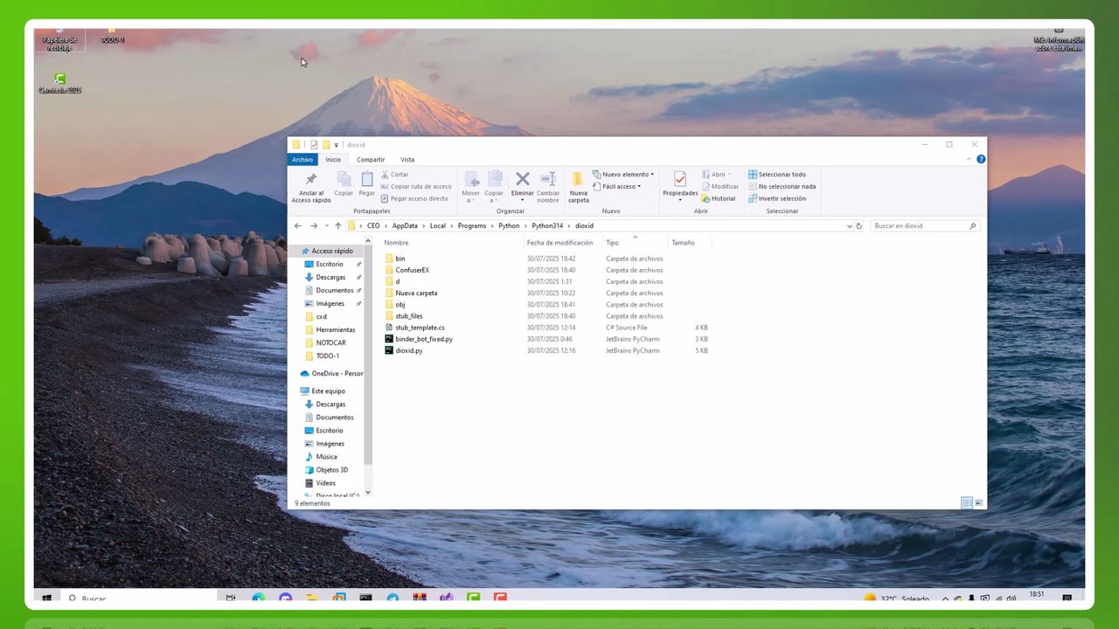The image size is (1119, 629).
Task: Open the Nuevo elemento dropdown
Action: 624,175
